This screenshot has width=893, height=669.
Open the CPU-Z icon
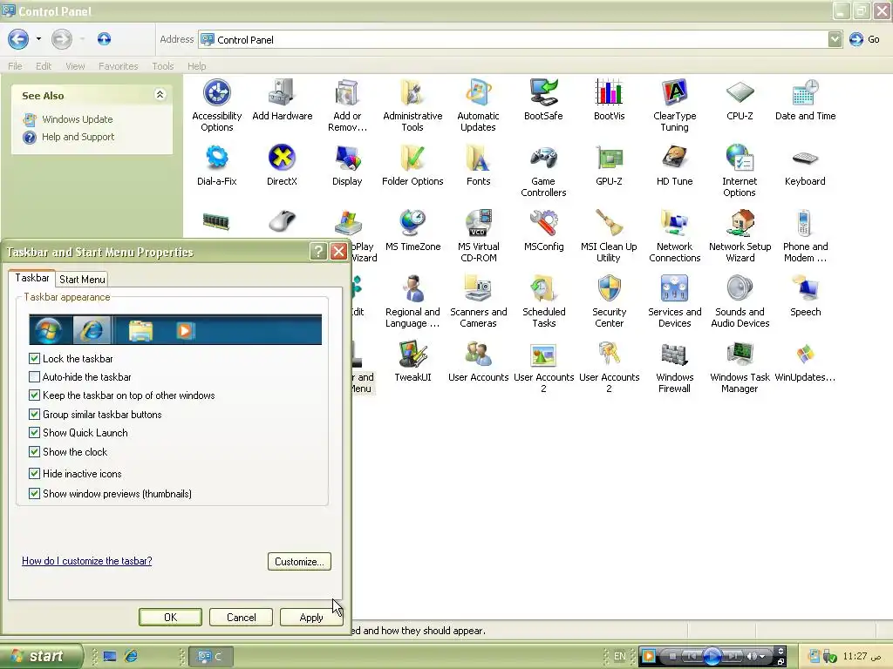pos(740,100)
